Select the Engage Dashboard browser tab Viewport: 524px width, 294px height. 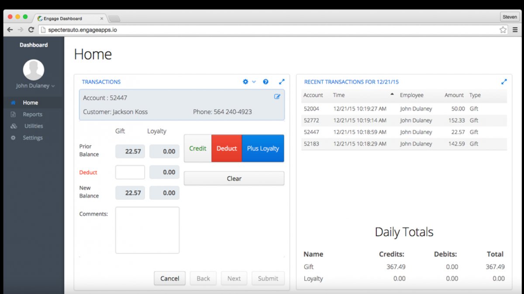(70, 18)
